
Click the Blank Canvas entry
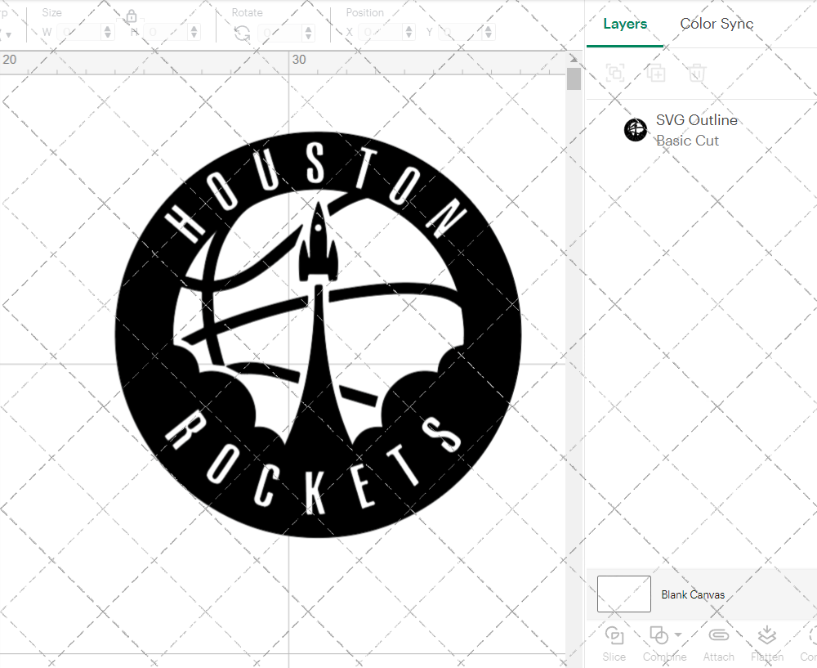coord(693,594)
